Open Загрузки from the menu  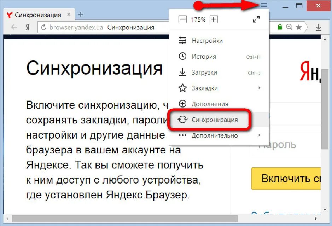click(219, 73)
